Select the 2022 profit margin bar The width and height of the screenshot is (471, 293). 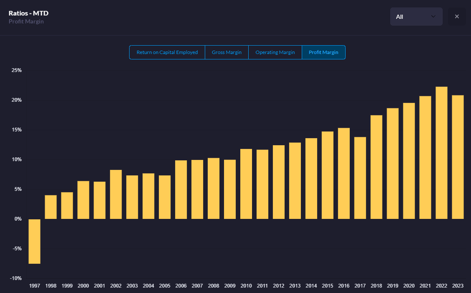[441, 153]
